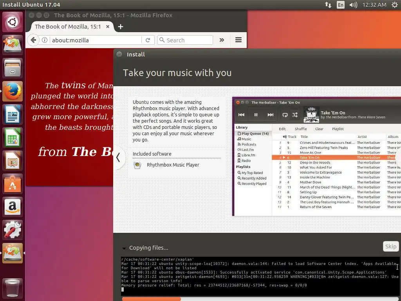Open the Edit menu in Rhythmbox
This screenshot has height=301, width=401.
click(x=282, y=129)
